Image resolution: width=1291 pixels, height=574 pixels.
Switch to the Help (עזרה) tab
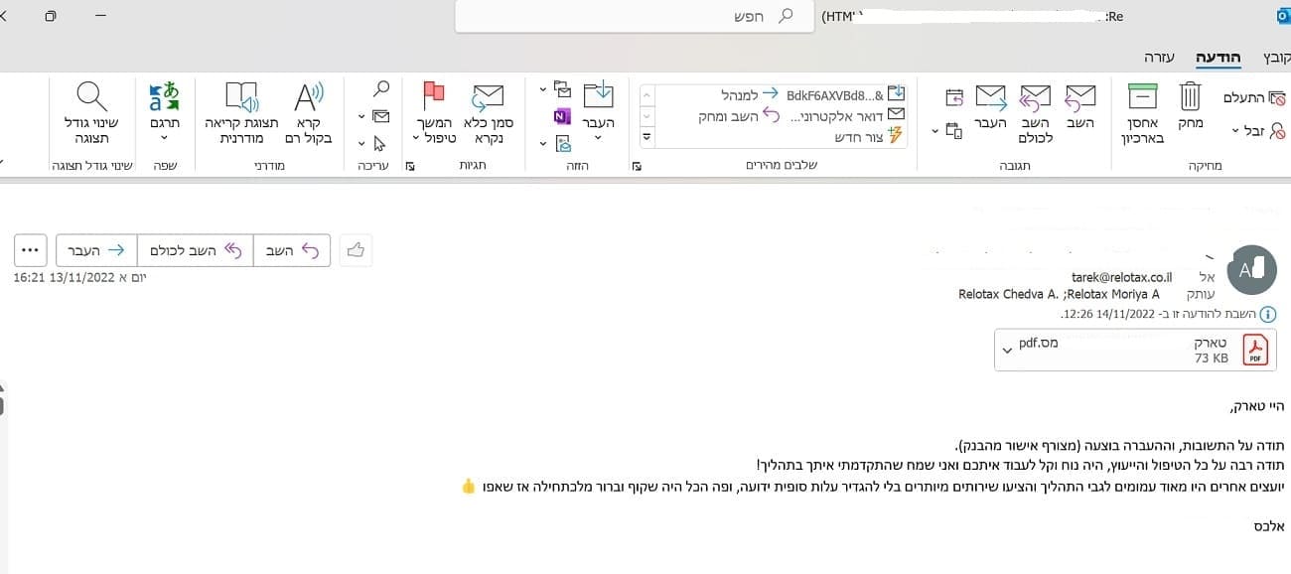[1158, 57]
